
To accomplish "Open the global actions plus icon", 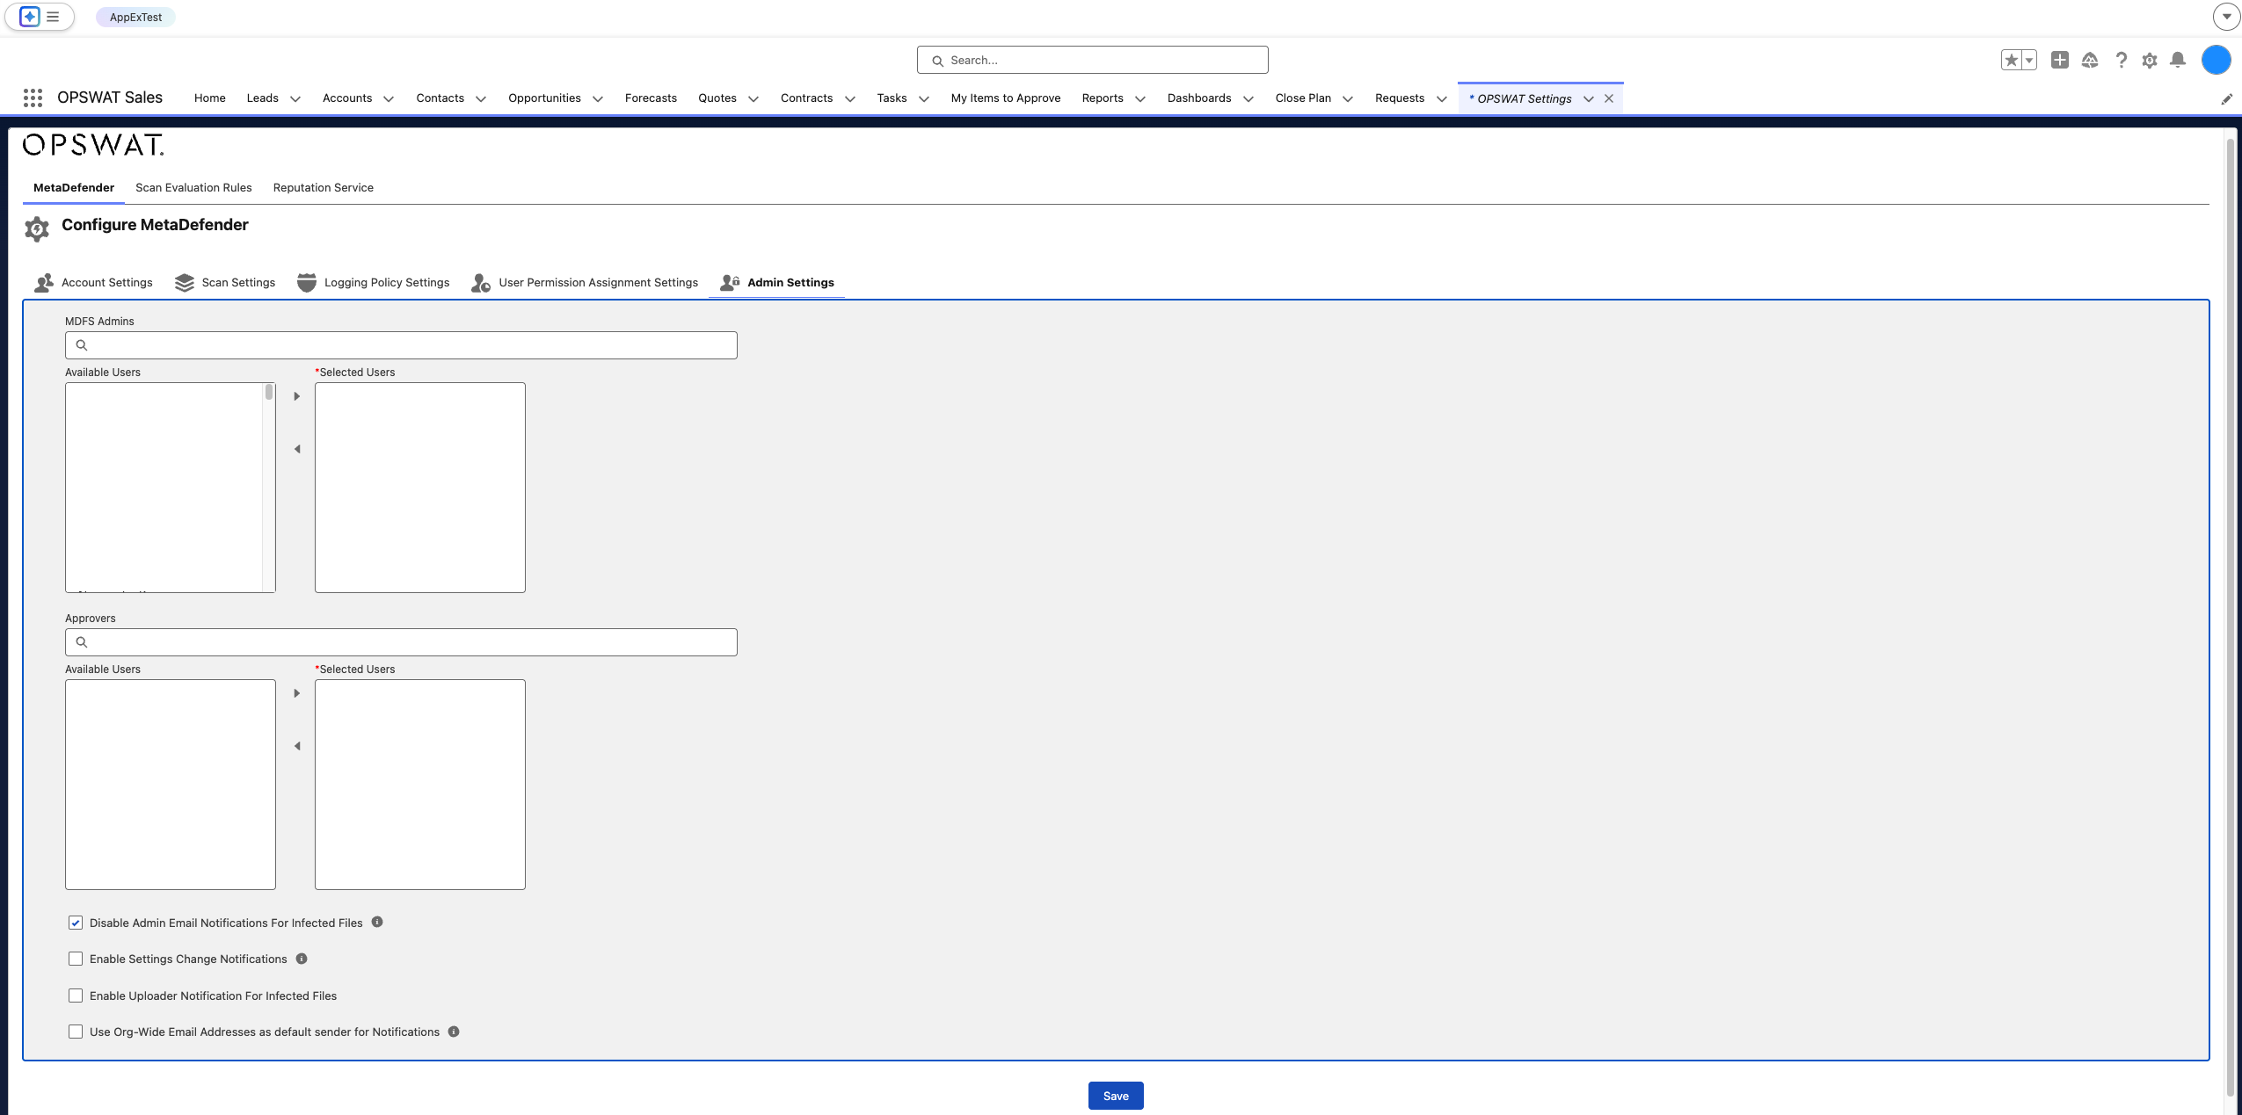I will click(2059, 60).
